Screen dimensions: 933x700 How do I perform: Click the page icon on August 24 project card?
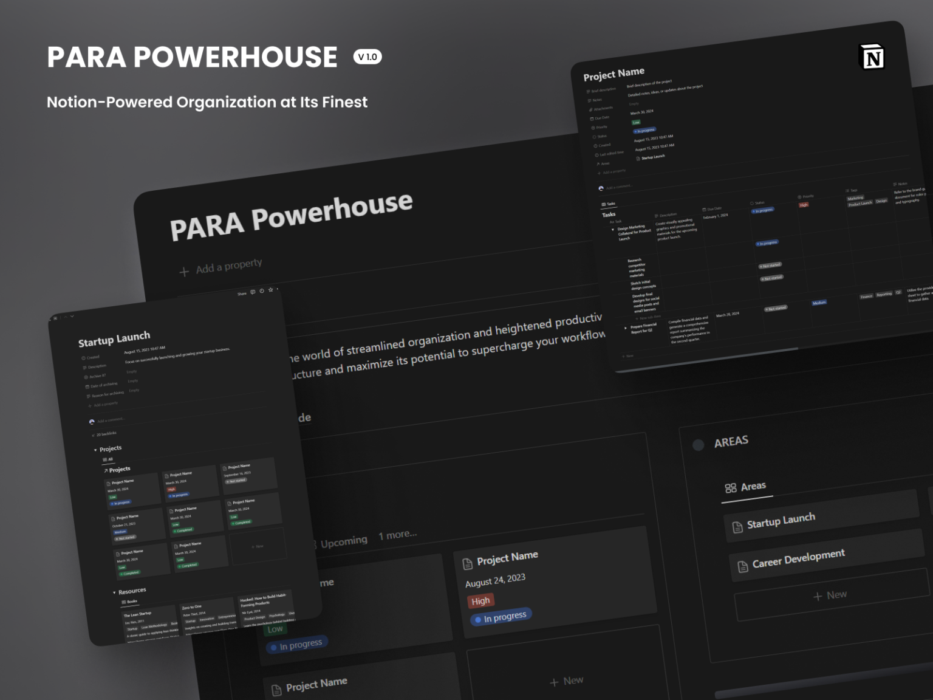(467, 564)
